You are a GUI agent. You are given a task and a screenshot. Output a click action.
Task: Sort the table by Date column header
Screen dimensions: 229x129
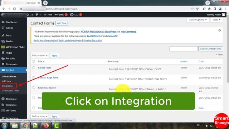click(x=201, y=61)
